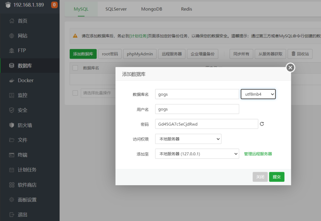
Task: Switch to the MySQL tab
Action: click(x=81, y=9)
